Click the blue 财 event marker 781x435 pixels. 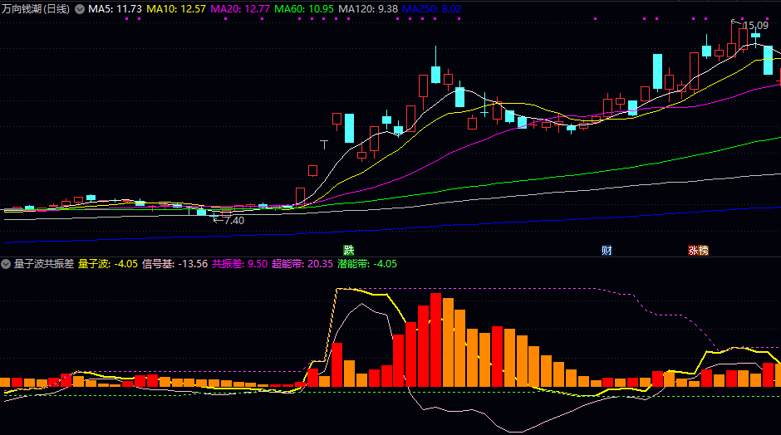click(607, 250)
